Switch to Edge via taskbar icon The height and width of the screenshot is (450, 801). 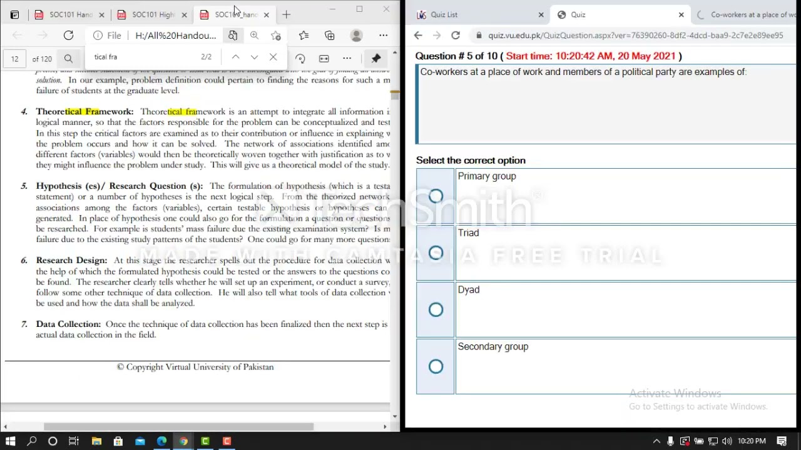tap(161, 441)
